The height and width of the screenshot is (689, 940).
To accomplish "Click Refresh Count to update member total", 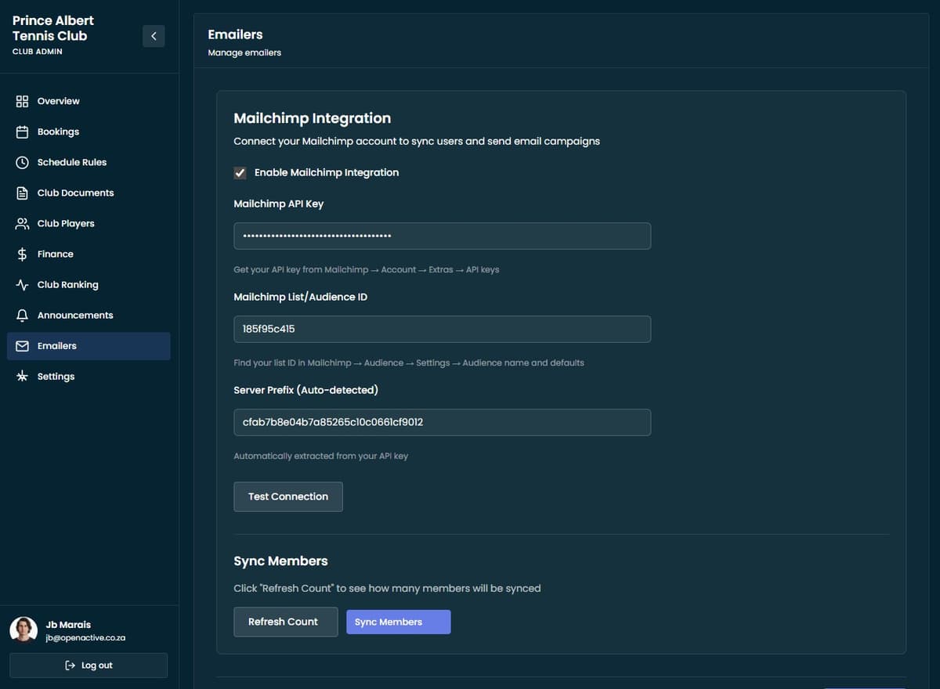I will point(285,622).
